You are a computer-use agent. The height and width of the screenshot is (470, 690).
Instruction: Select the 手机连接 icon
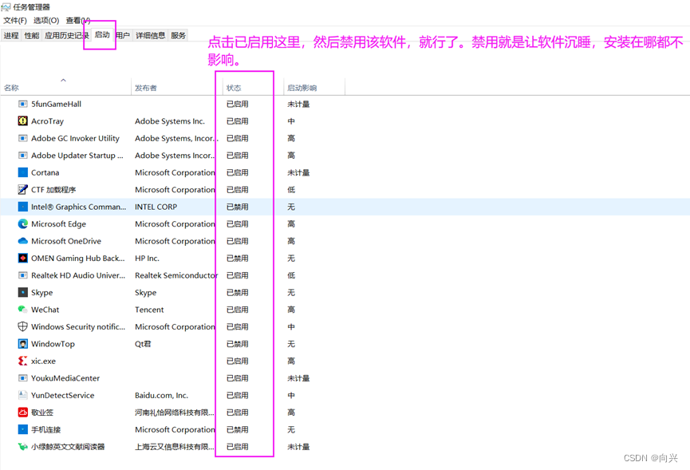22,429
